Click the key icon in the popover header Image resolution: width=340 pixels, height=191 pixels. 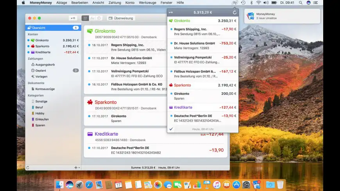click(171, 12)
